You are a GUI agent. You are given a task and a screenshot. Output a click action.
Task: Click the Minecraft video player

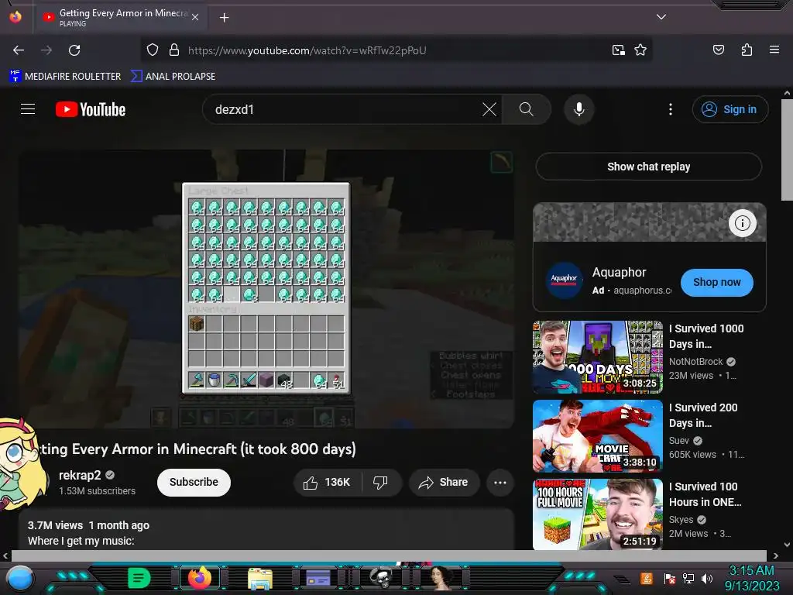coord(266,289)
